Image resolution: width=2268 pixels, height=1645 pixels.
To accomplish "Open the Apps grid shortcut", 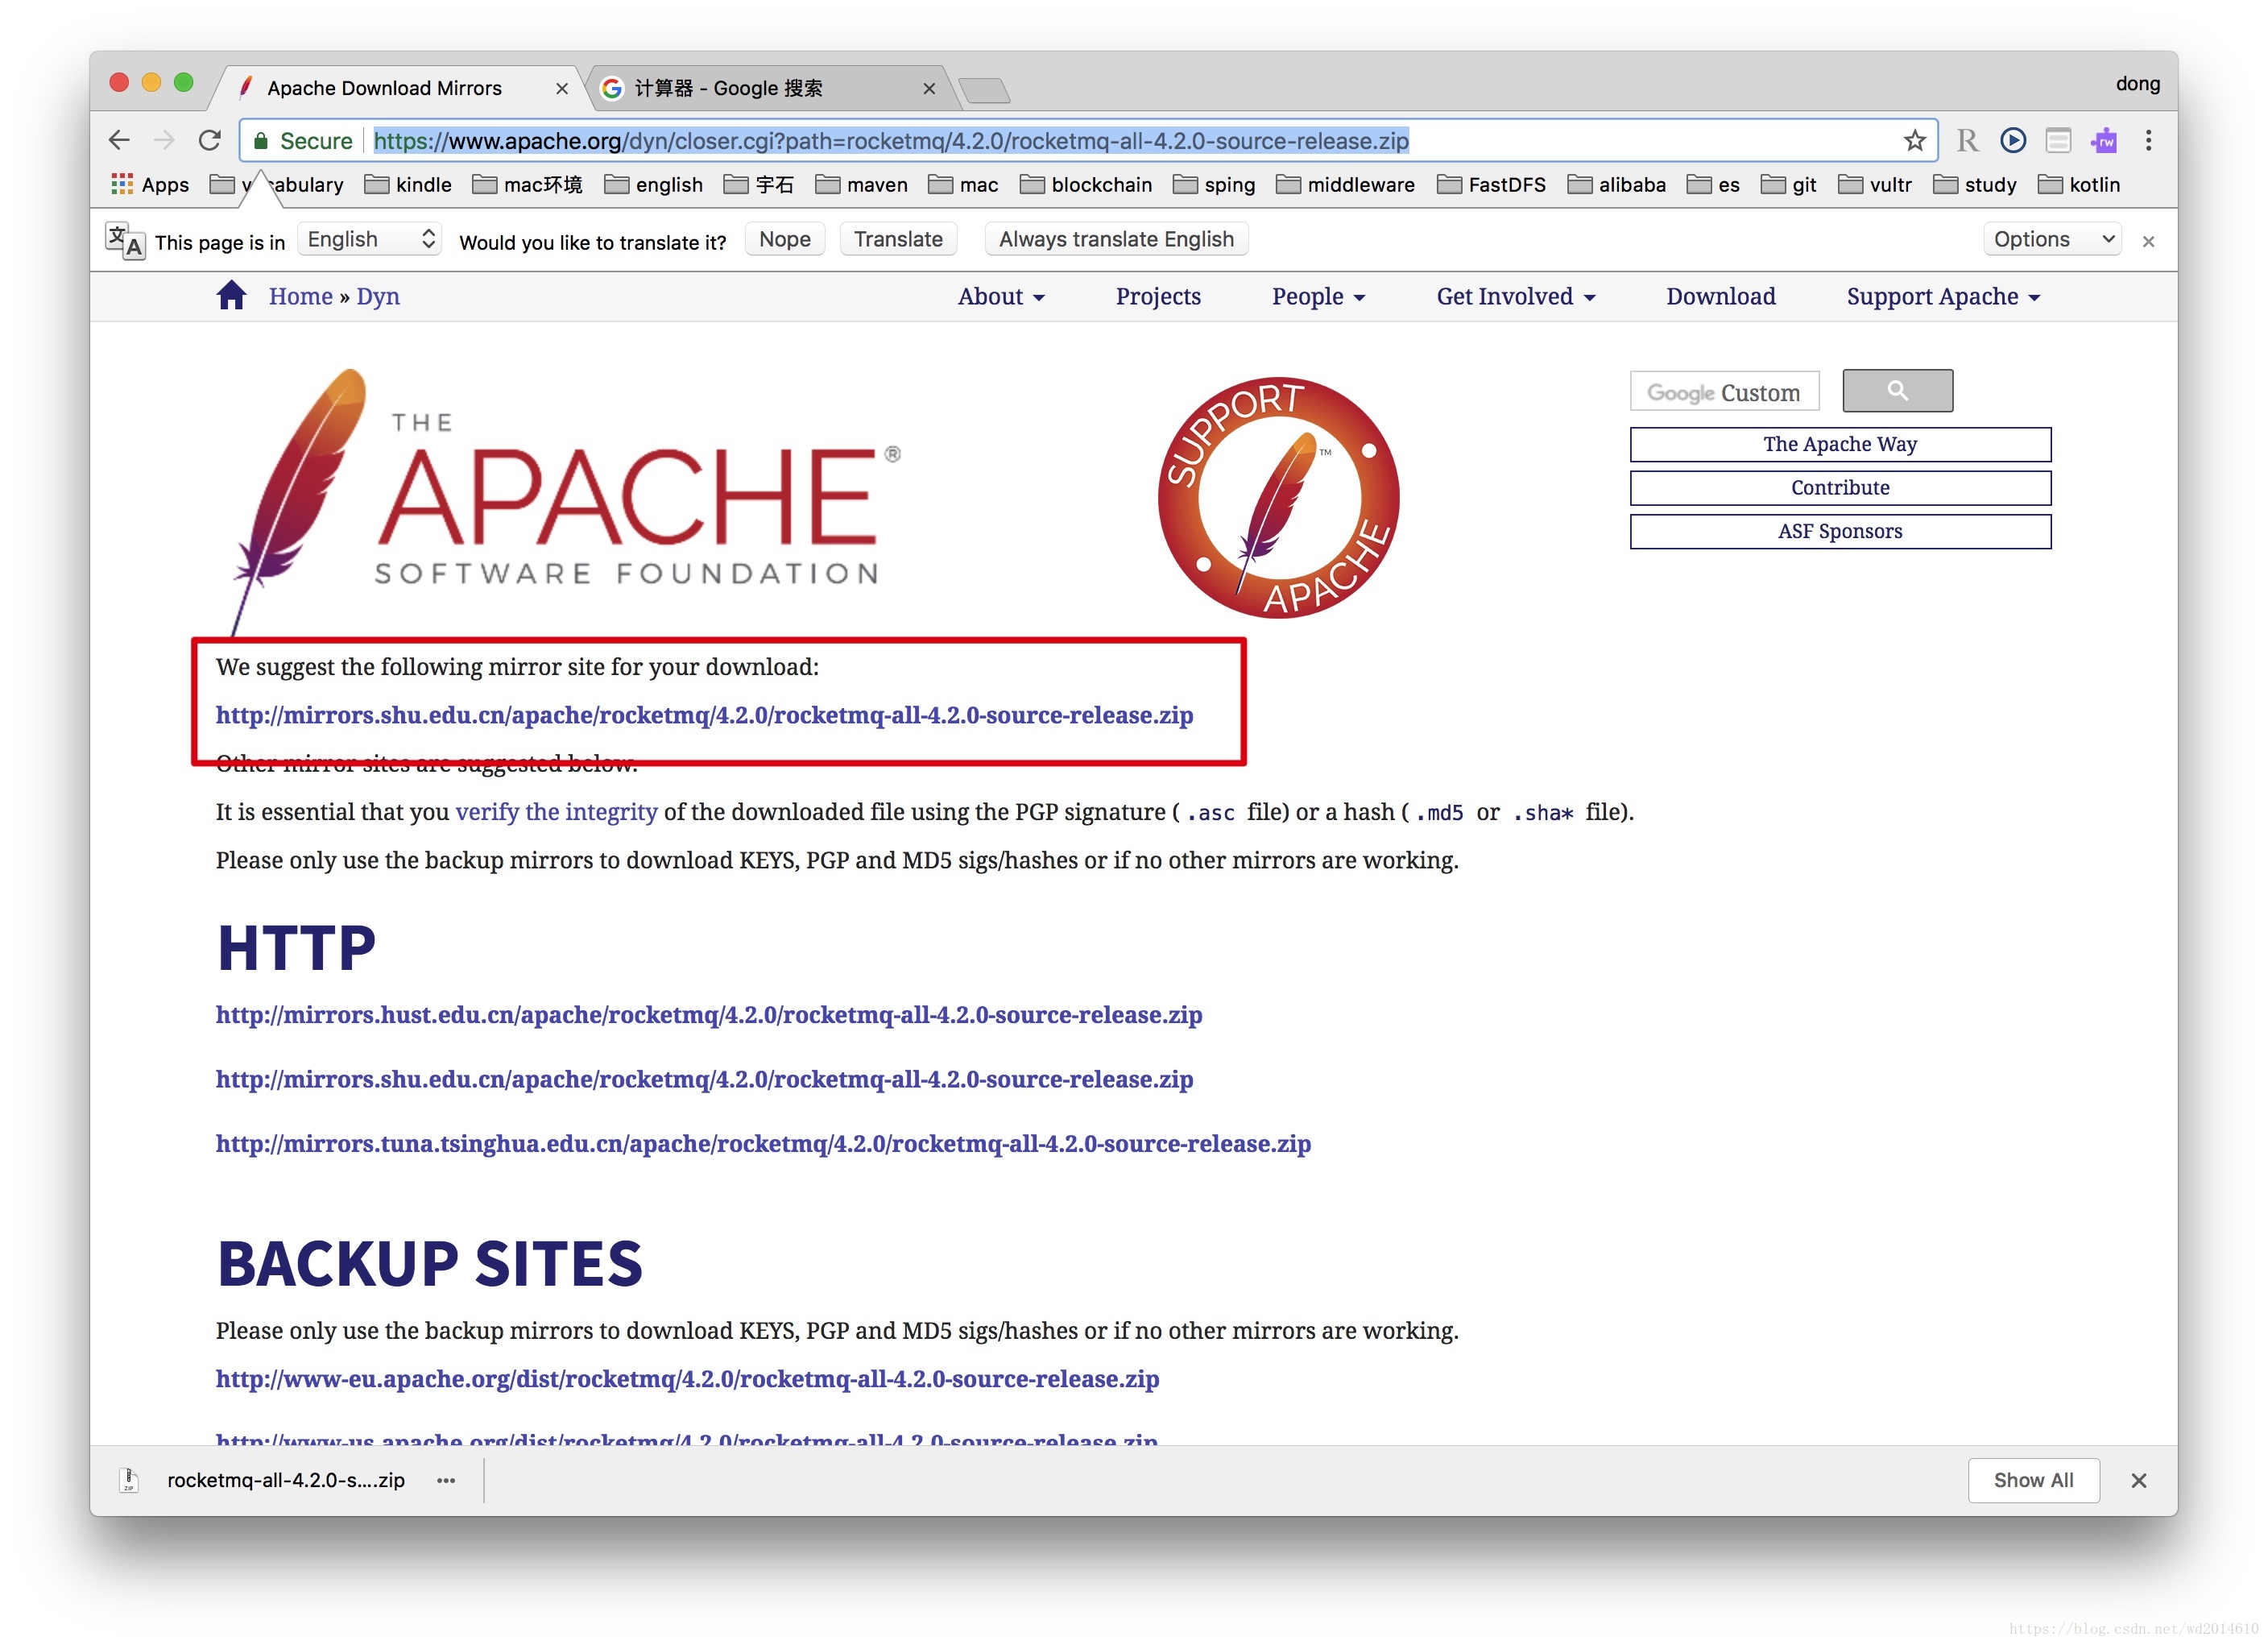I will click(150, 185).
